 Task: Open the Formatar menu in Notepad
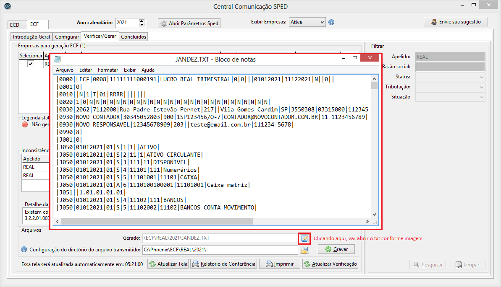[x=108, y=70]
